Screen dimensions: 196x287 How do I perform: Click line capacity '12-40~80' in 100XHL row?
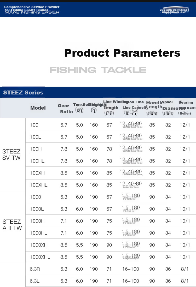[x=131, y=184]
